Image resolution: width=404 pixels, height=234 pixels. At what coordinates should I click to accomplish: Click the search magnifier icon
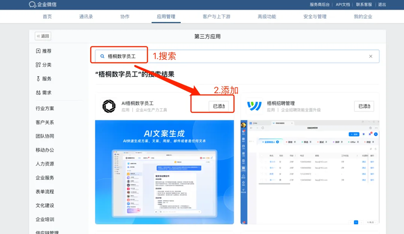pyautogui.click(x=102, y=56)
